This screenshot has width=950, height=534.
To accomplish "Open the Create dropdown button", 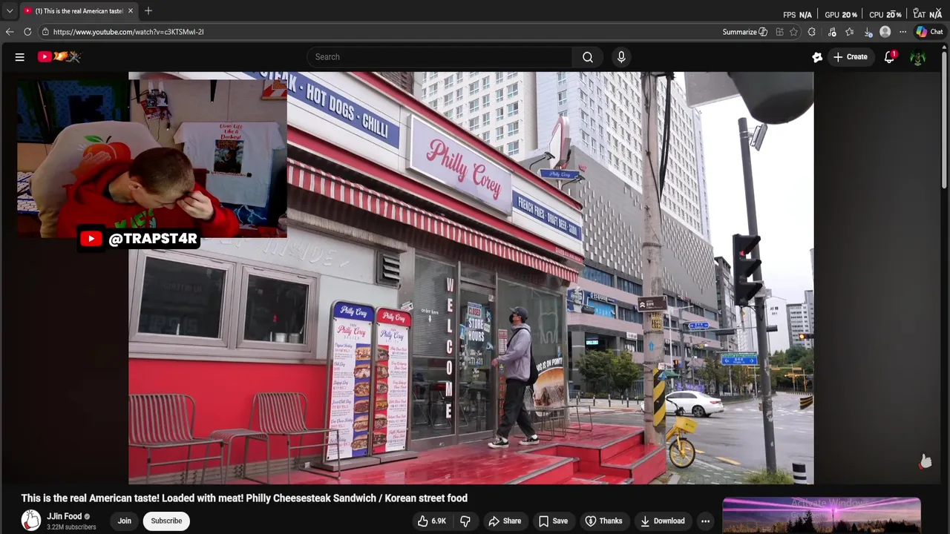I will click(851, 57).
